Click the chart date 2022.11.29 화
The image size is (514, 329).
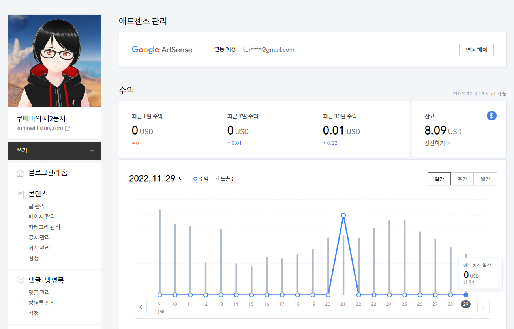coord(157,178)
